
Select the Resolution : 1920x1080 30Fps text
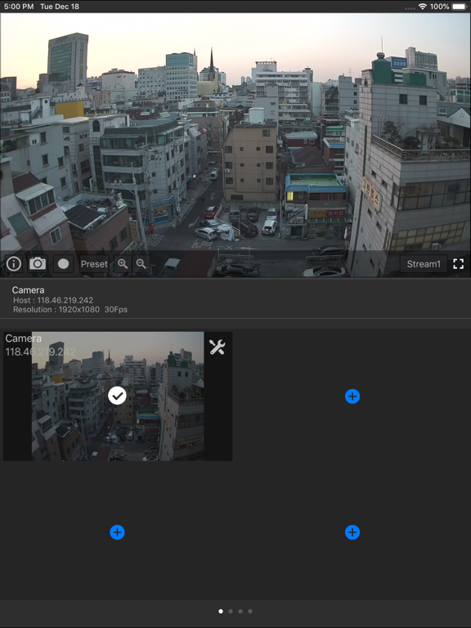[x=70, y=310]
